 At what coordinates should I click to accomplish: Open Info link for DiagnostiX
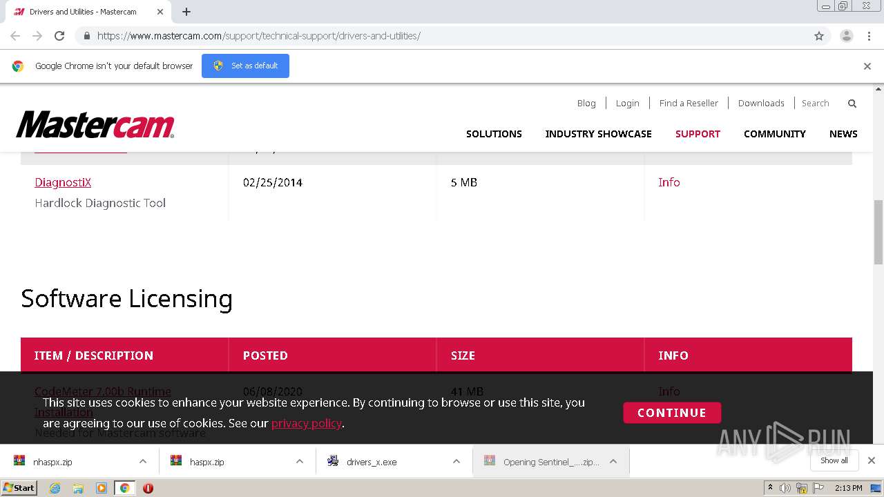point(669,182)
